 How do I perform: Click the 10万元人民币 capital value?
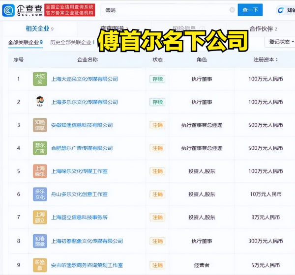[265, 194]
